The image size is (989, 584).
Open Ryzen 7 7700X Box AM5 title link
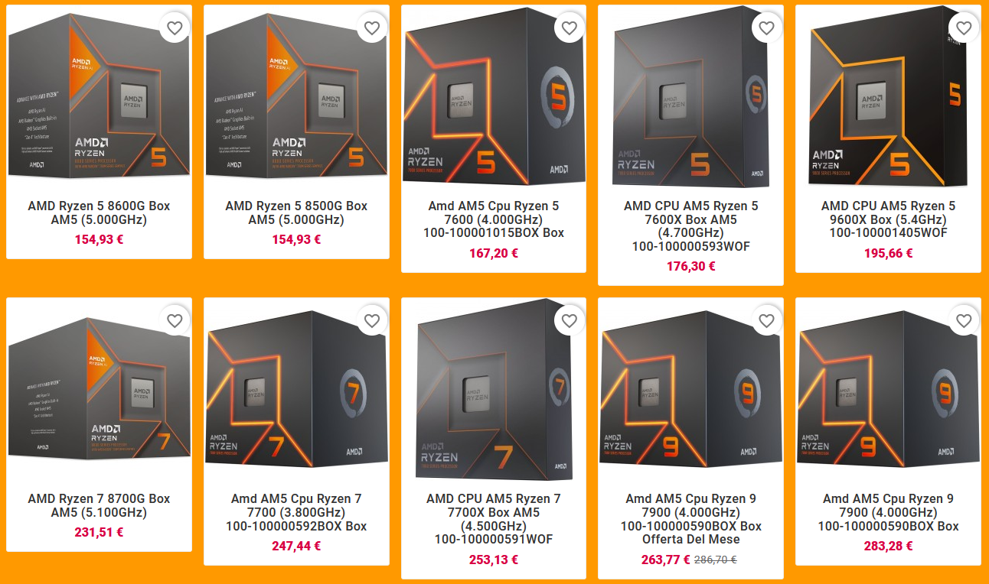coord(494,519)
